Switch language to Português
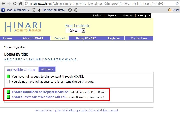This screenshot has width=180, height=135. coord(144,16)
